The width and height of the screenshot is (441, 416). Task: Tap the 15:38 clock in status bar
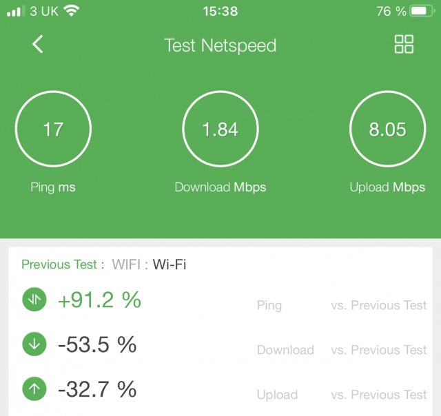(x=220, y=12)
